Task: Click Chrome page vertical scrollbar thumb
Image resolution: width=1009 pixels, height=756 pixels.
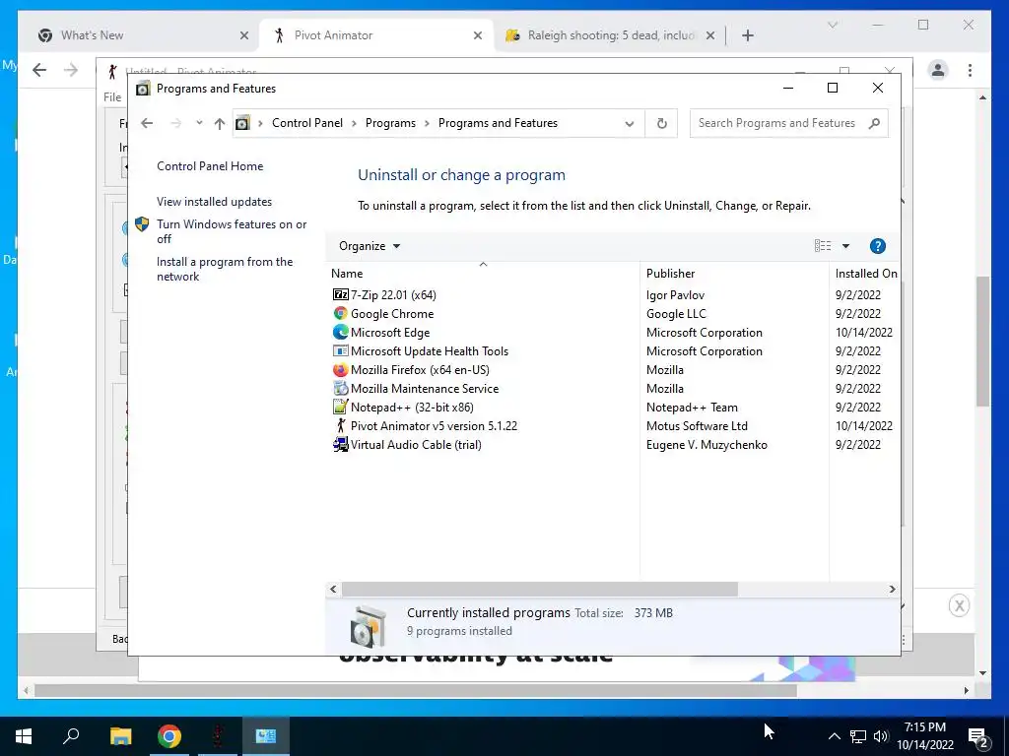Action: click(x=982, y=342)
